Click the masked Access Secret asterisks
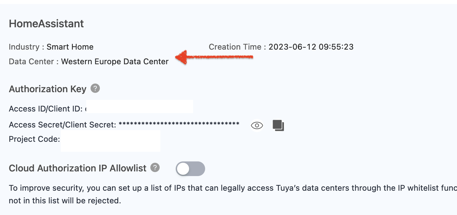The image size is (457, 215). (179, 124)
